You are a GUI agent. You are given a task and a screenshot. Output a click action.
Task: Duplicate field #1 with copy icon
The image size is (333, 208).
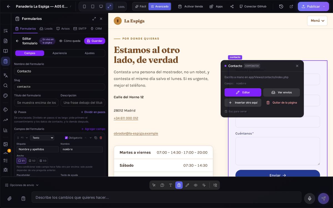(x=96, y=138)
